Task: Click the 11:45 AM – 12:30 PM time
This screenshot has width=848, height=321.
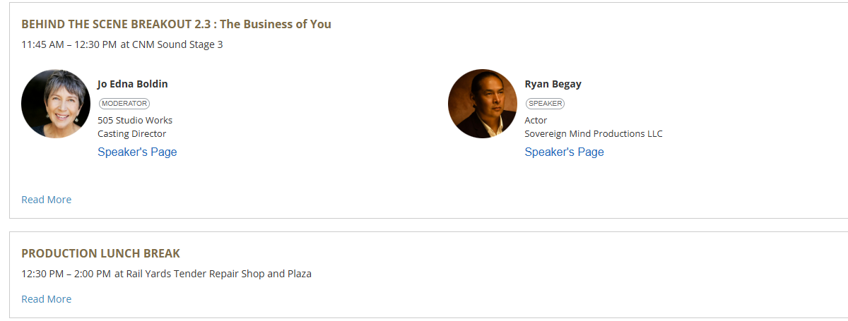Action: click(69, 44)
